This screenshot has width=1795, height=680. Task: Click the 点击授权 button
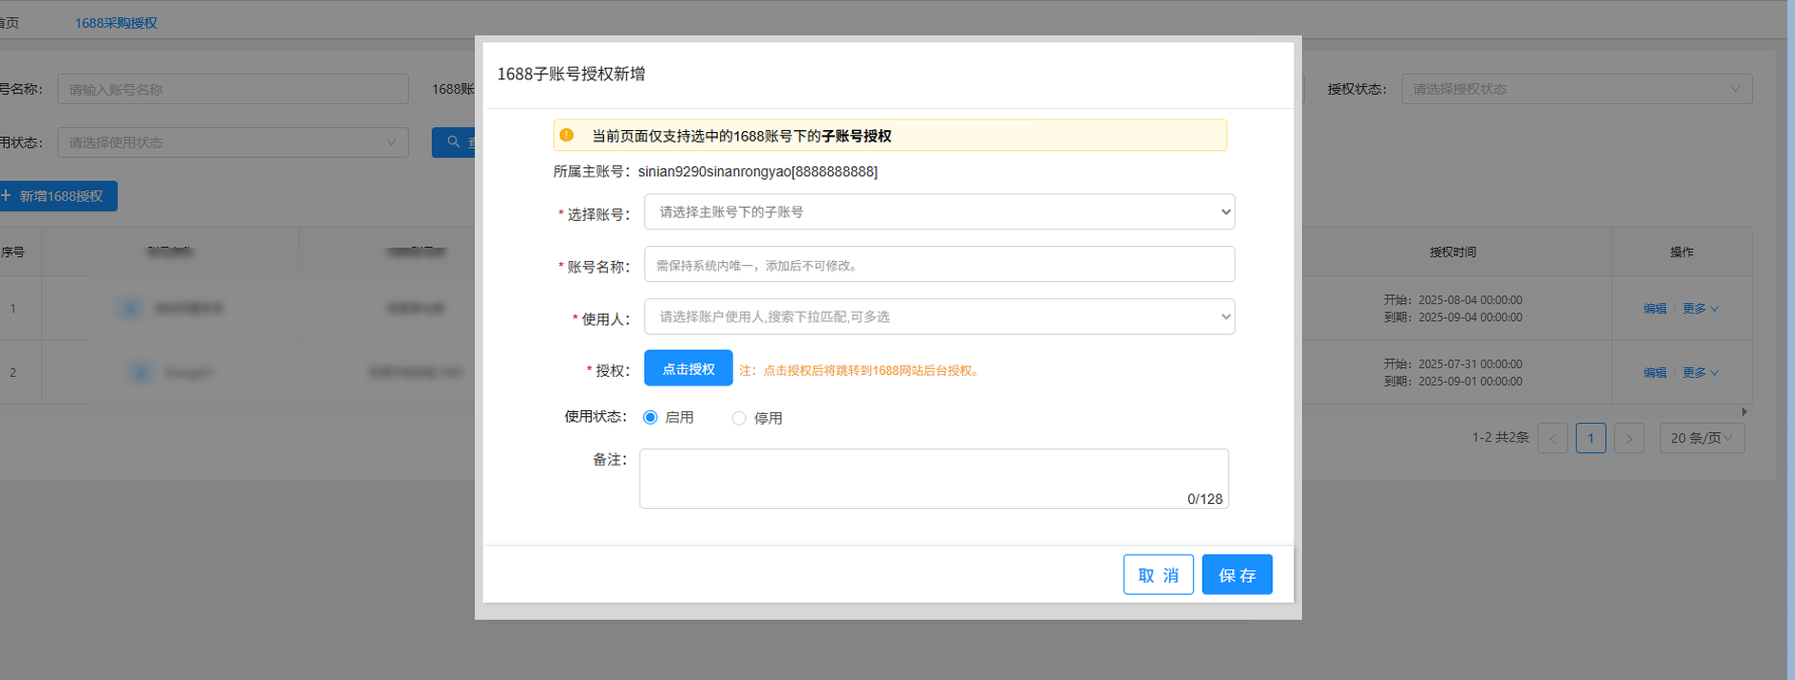pos(688,369)
